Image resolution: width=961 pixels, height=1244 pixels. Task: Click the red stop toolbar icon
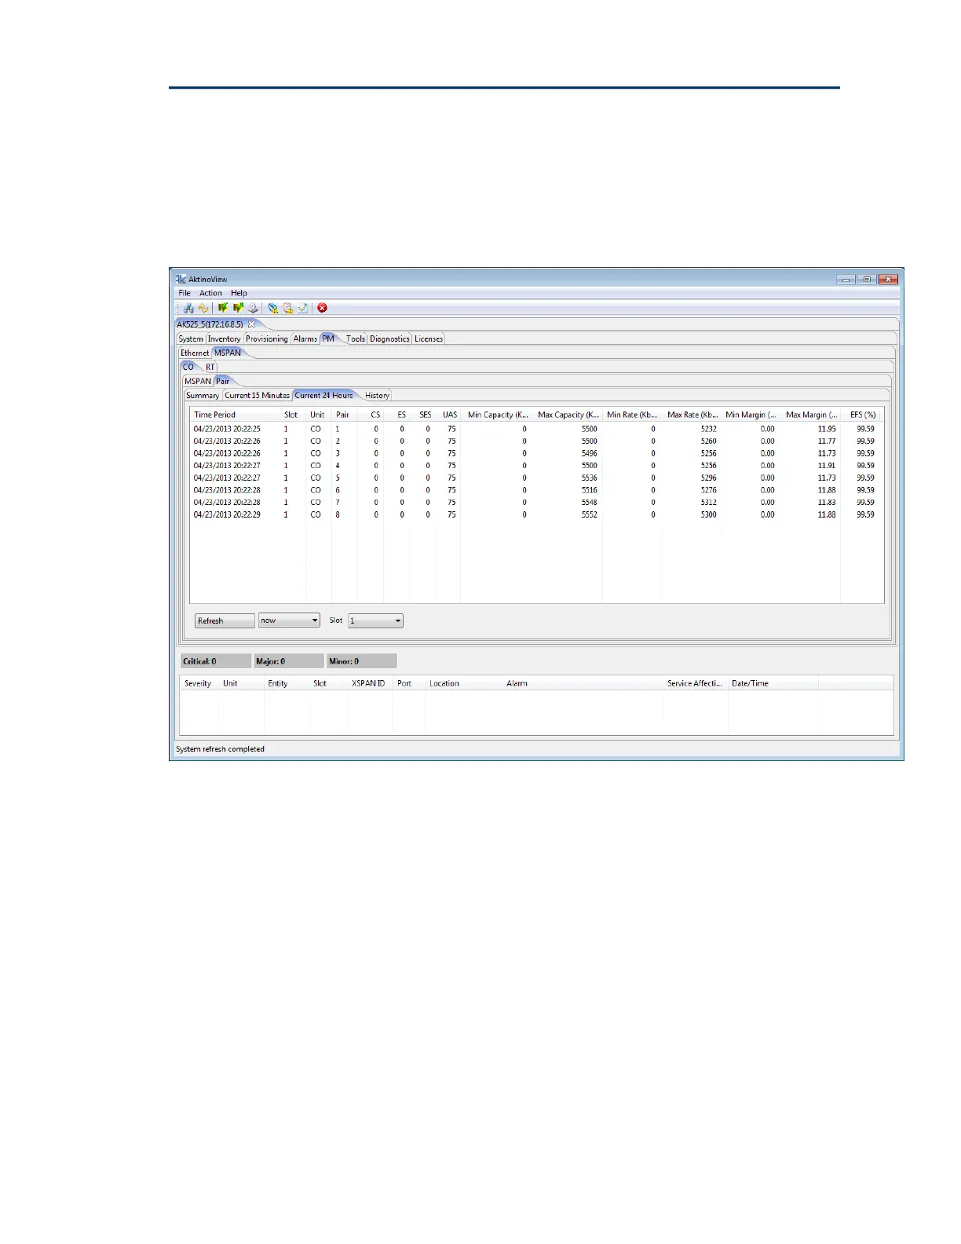[322, 309]
